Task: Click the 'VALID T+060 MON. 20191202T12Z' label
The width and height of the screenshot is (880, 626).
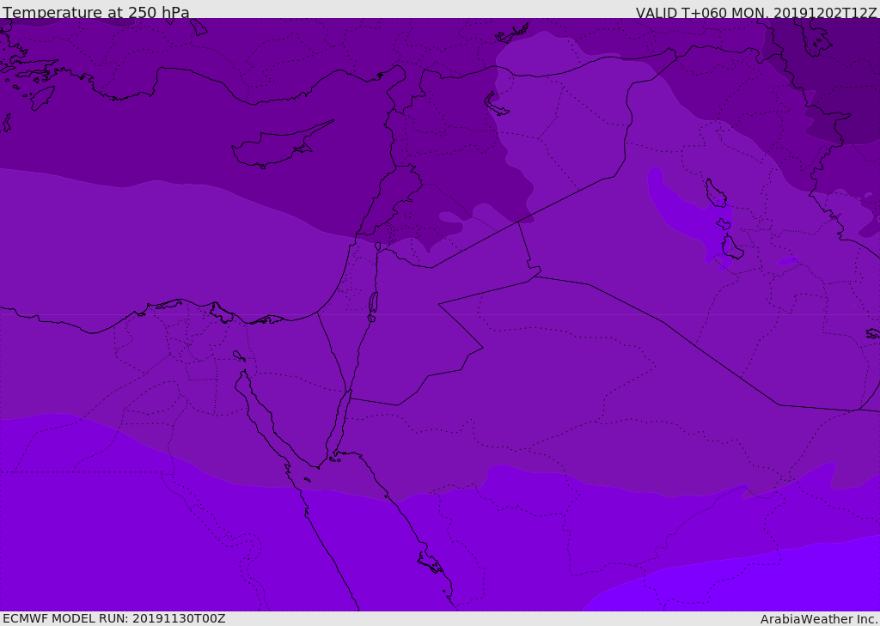Action: (756, 12)
